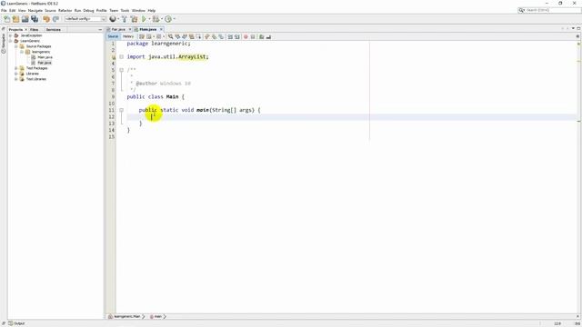
Task: Select Main.java in the project tree
Action: coord(45,57)
